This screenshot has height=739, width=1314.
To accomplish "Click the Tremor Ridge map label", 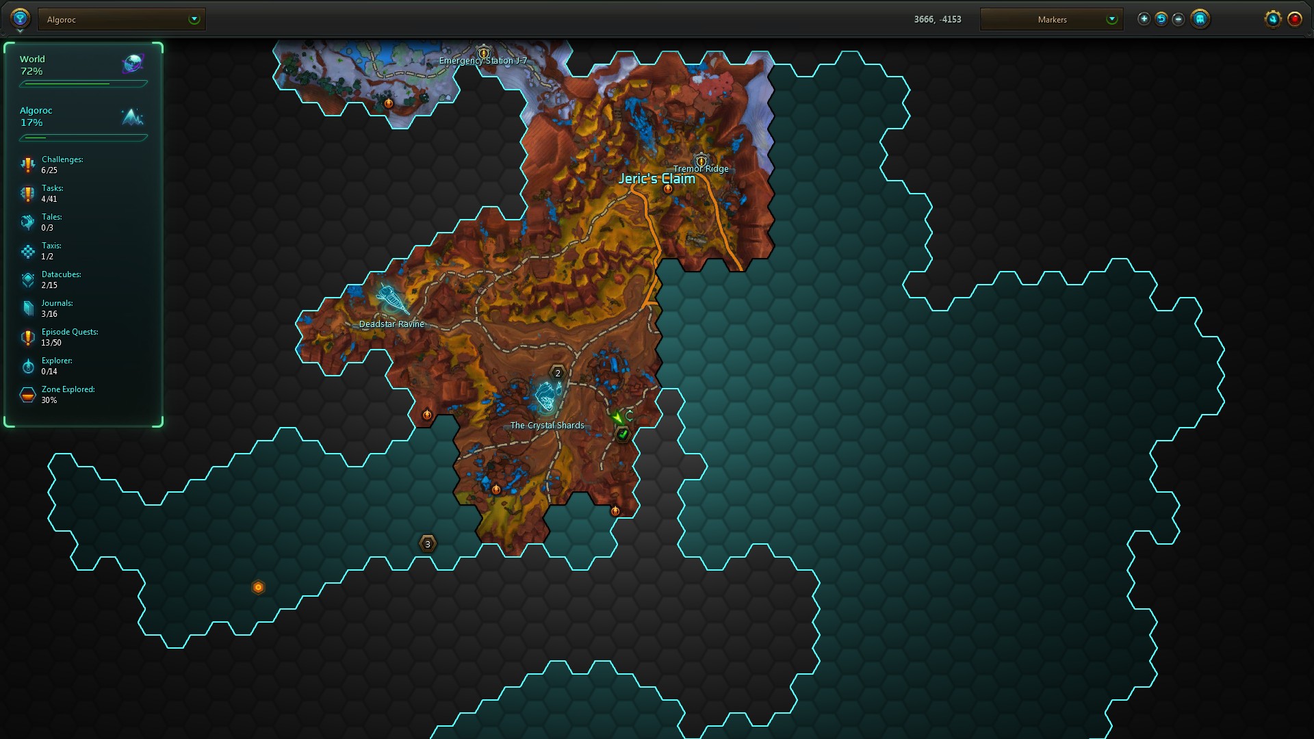I will (x=701, y=169).
